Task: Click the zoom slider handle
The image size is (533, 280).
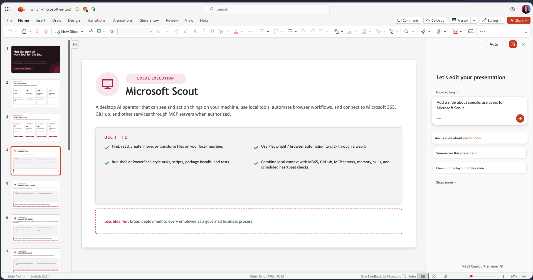Action: [x=471, y=276]
